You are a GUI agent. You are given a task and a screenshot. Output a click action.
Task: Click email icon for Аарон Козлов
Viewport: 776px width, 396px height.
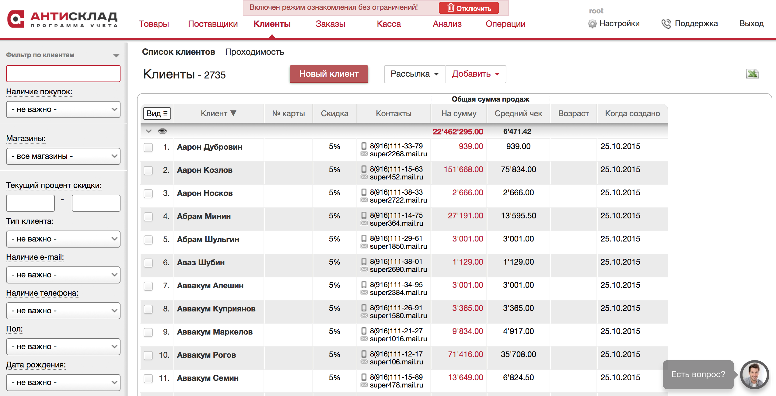(364, 177)
